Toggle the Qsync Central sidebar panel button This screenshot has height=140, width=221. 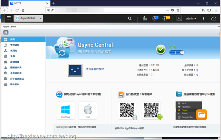pos(6,33)
